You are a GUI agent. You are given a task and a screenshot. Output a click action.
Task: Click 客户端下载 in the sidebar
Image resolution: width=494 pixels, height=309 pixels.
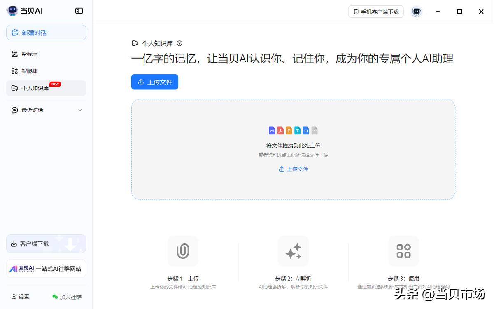coord(46,244)
